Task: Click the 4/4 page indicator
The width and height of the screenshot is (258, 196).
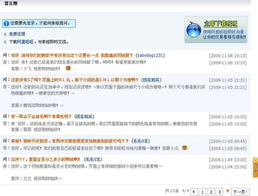Action: pyautogui.click(x=185, y=191)
